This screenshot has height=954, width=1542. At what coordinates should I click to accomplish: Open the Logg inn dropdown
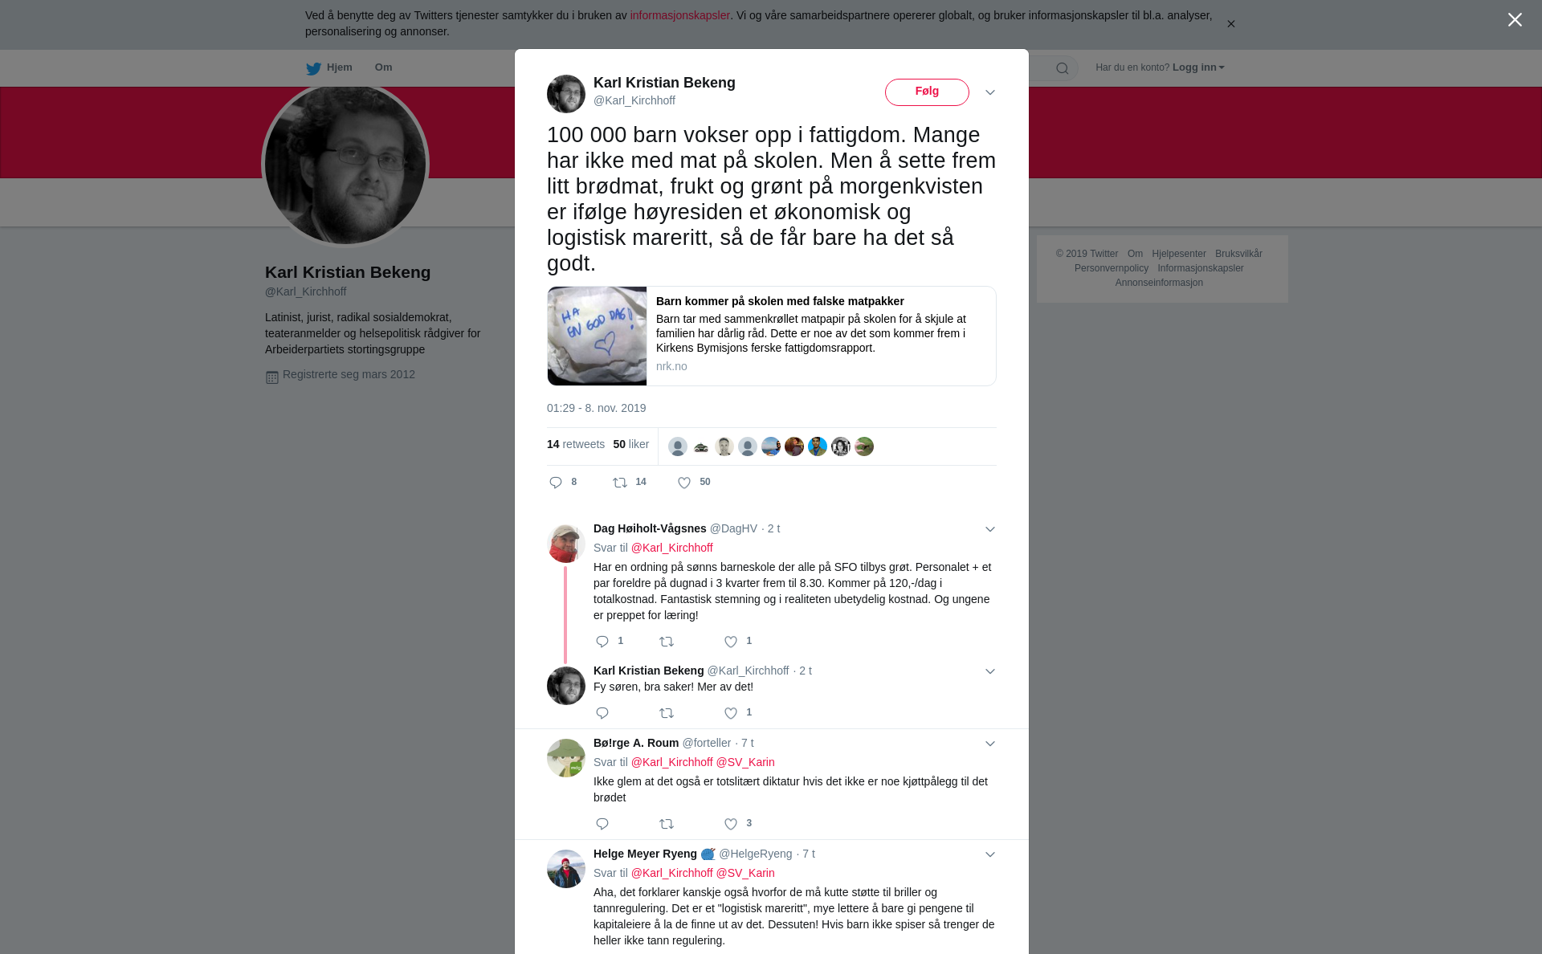[x=1198, y=67]
